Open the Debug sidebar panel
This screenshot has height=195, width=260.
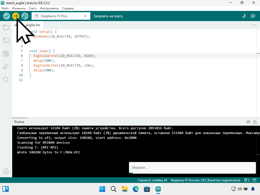(x=6, y=67)
